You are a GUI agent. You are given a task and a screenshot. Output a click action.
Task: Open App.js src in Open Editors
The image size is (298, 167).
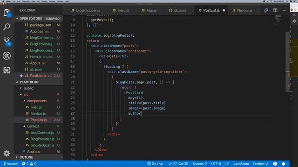(39, 63)
